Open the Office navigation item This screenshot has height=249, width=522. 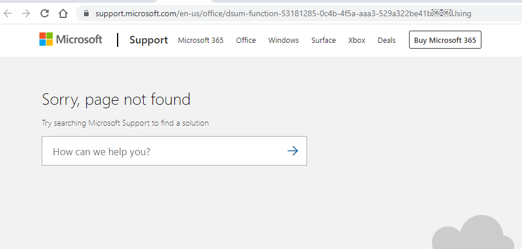click(x=246, y=41)
